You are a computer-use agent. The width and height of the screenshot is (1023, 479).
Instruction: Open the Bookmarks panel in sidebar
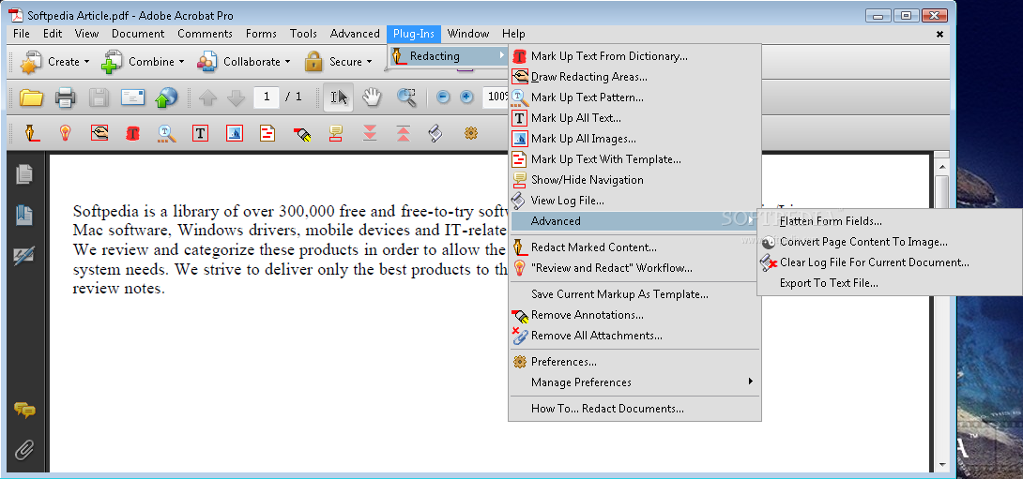click(24, 215)
